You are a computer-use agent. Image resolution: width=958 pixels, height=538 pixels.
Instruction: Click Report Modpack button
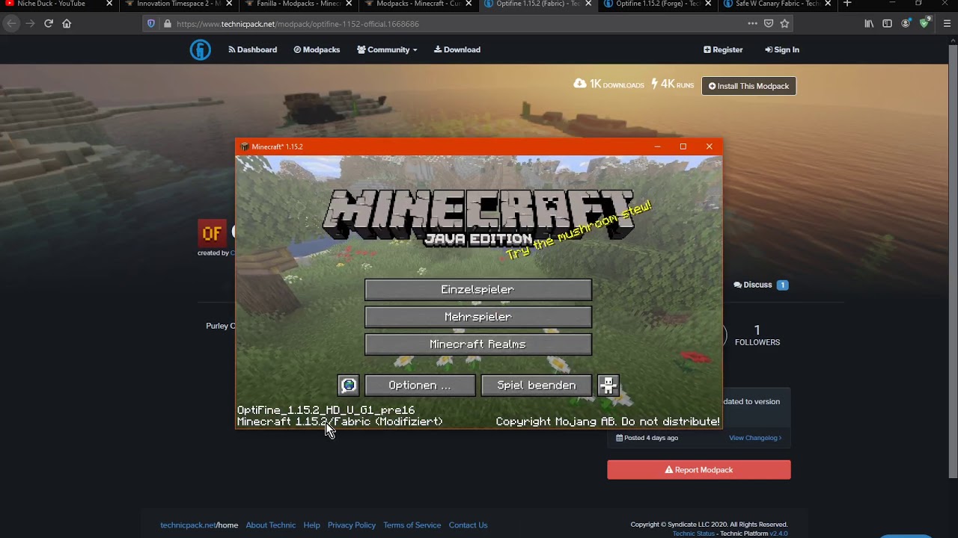coord(699,470)
